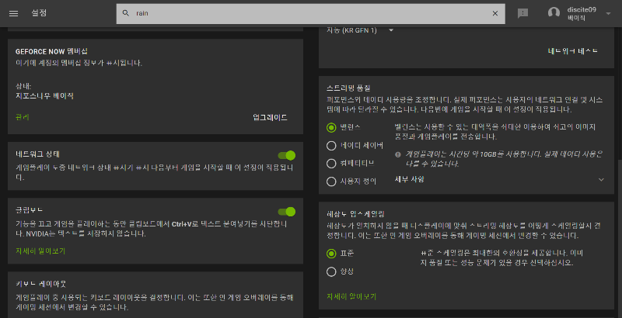Viewport: 622px width, 318px height.
Task: Click the user avatar icon
Action: [554, 13]
